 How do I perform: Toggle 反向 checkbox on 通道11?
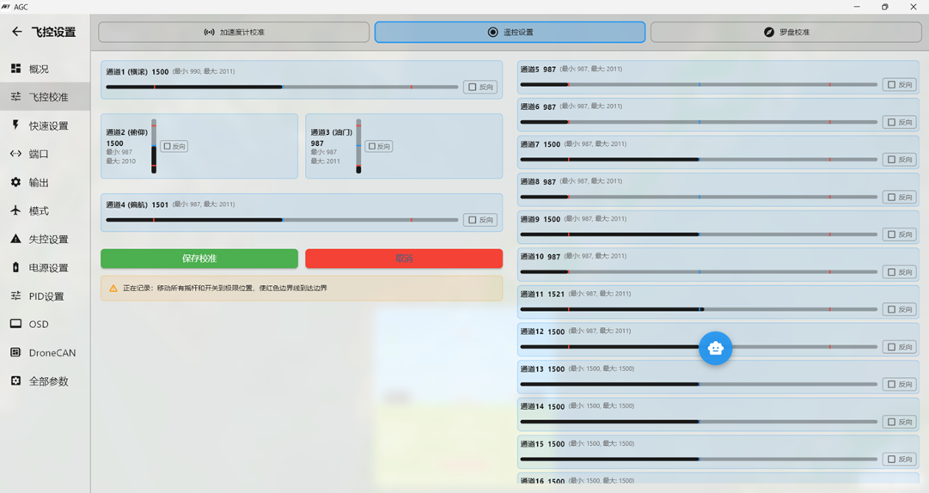891,309
